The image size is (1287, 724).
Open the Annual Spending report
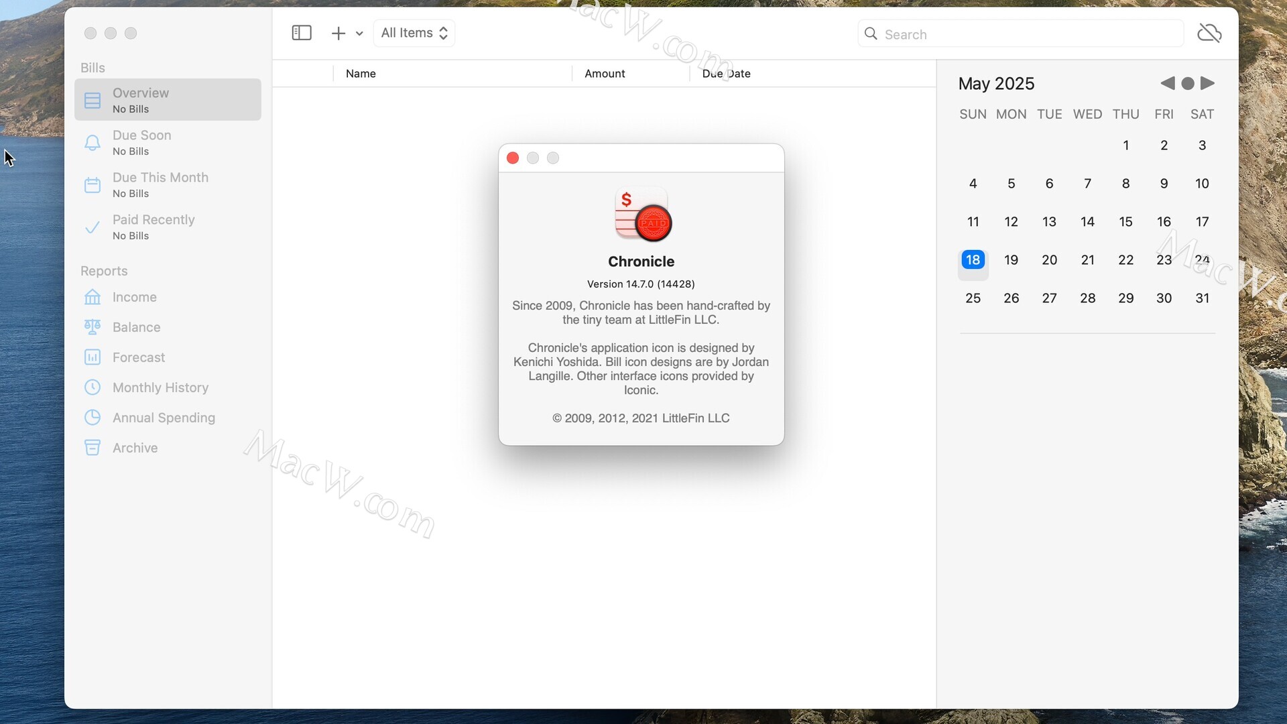[x=168, y=418]
